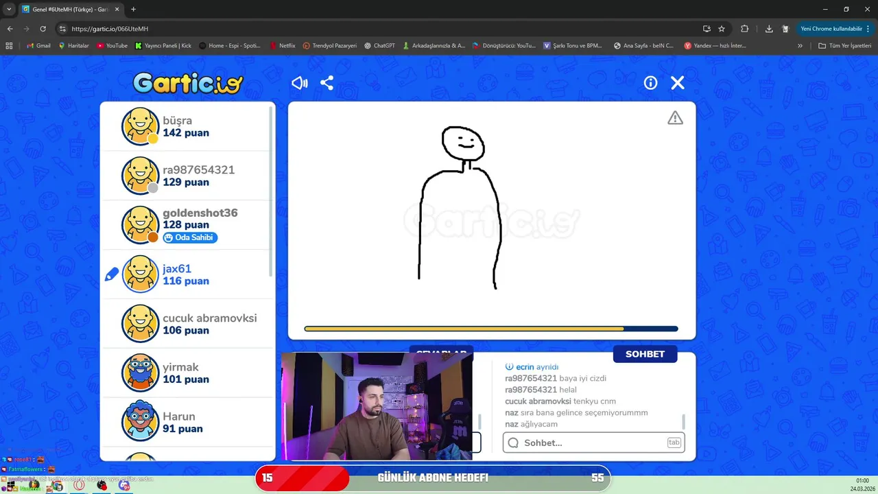Click the chat bubble icon in Sohbet field

(x=514, y=443)
